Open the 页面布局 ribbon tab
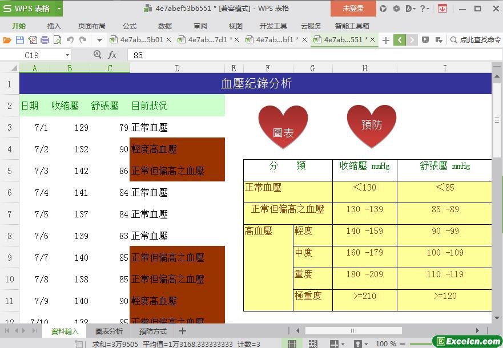The image size is (503, 348). [92, 26]
